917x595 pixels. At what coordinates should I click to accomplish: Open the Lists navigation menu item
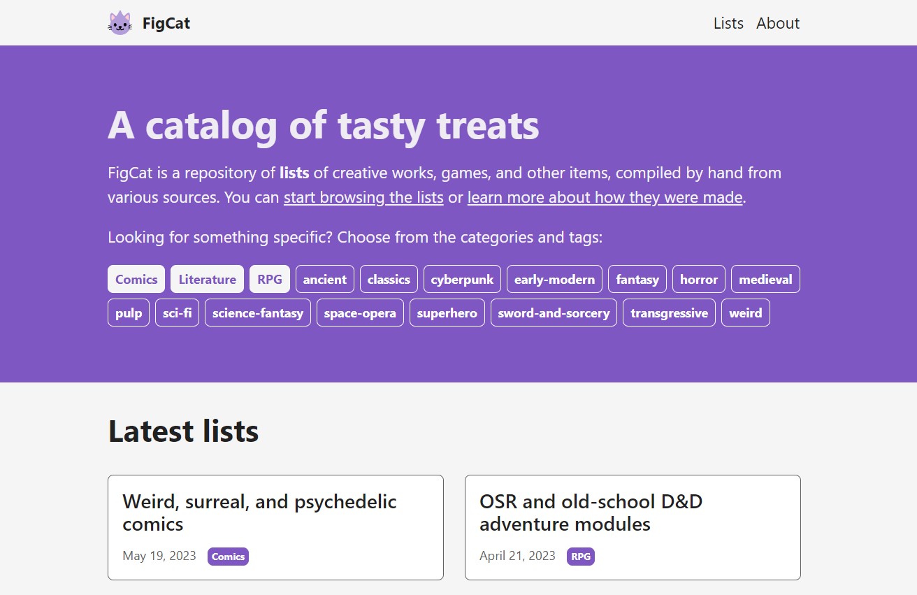728,23
